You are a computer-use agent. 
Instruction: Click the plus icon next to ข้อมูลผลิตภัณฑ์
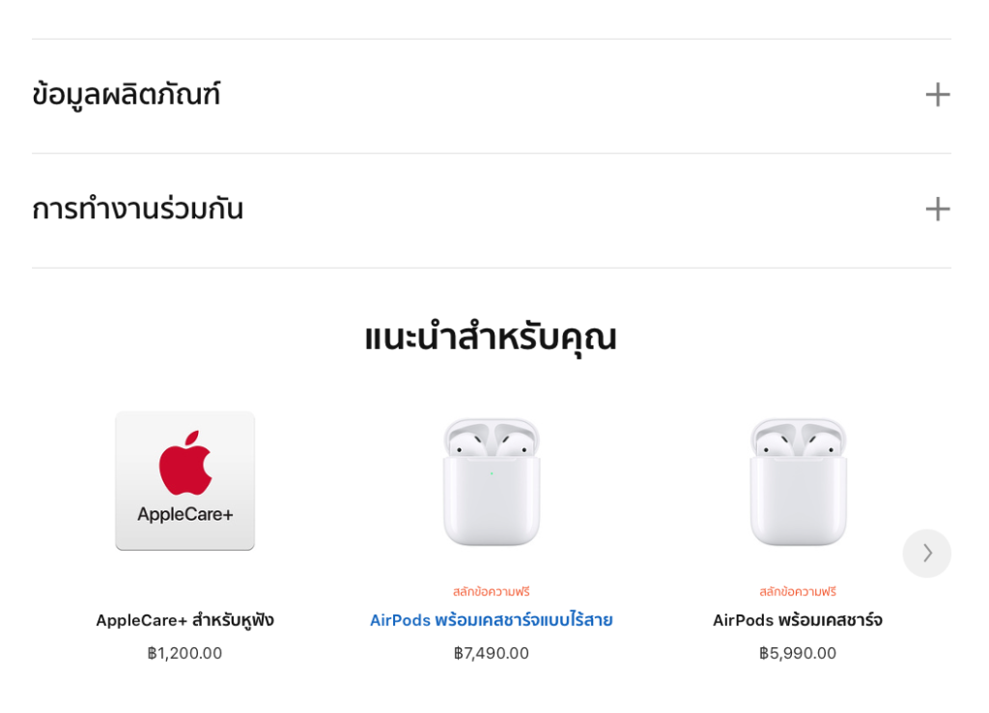point(936,94)
